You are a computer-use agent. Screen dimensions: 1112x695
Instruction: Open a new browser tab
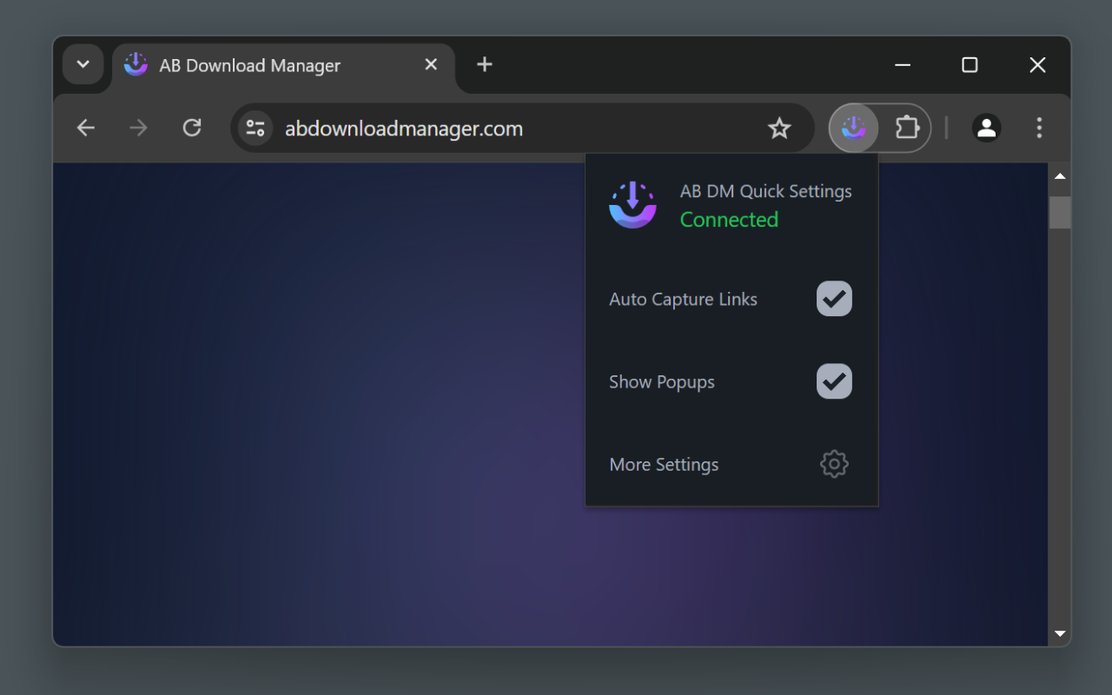[484, 64]
